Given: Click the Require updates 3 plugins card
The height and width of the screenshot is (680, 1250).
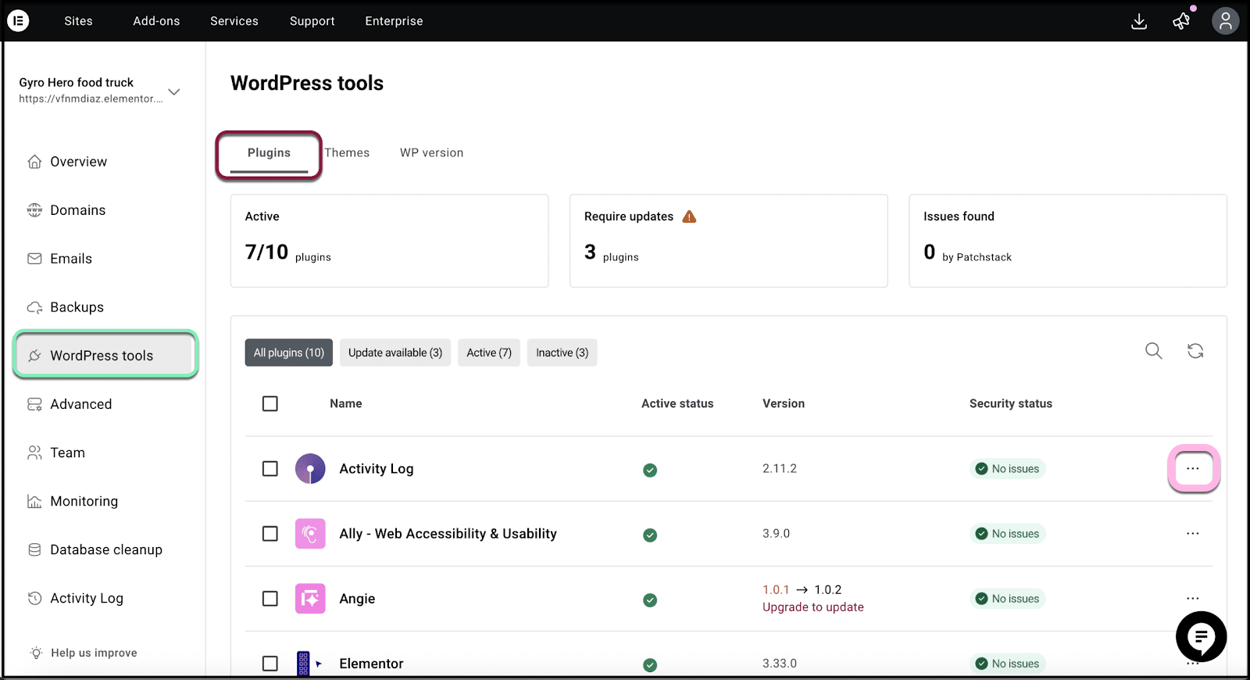Looking at the screenshot, I should click(728, 241).
